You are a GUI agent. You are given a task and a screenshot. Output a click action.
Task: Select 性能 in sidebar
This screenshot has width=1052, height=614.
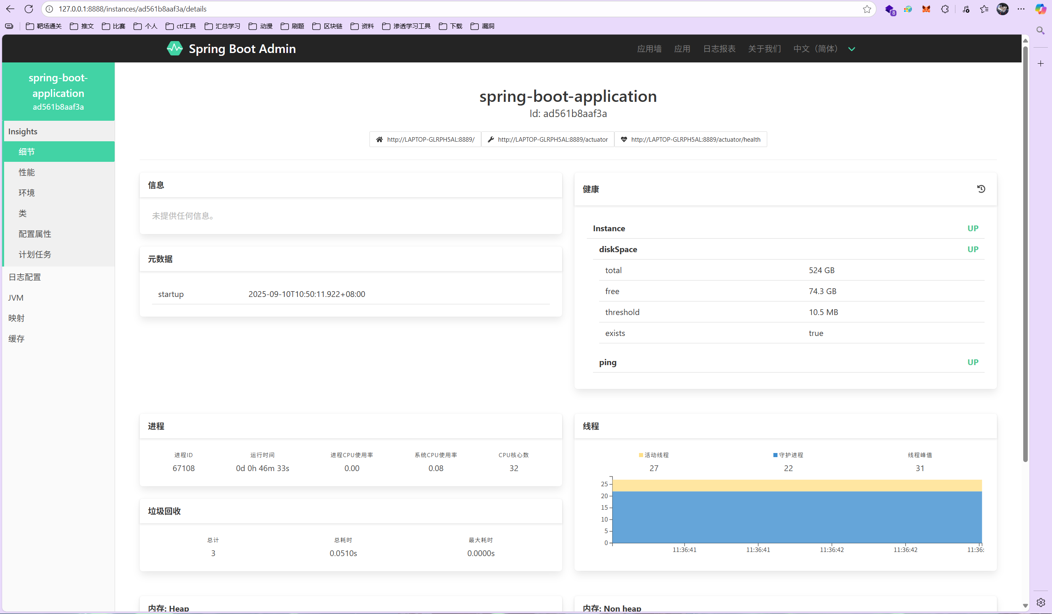27,172
